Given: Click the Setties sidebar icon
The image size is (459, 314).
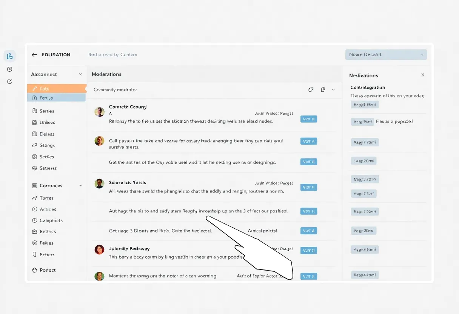Looking at the screenshot, I should [x=35, y=157].
